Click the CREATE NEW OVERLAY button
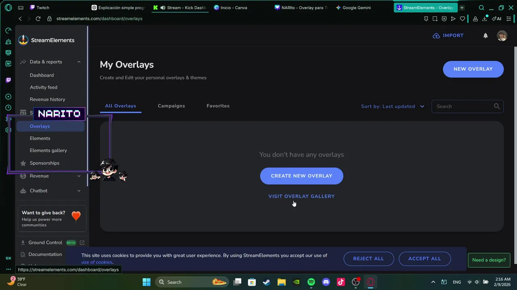Screen dimensions: 517x290 click(x=302, y=176)
